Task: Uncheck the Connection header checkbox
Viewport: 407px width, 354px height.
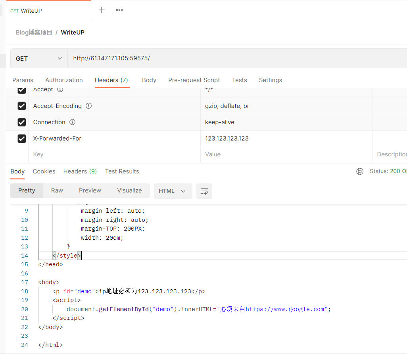Action: 22,122
